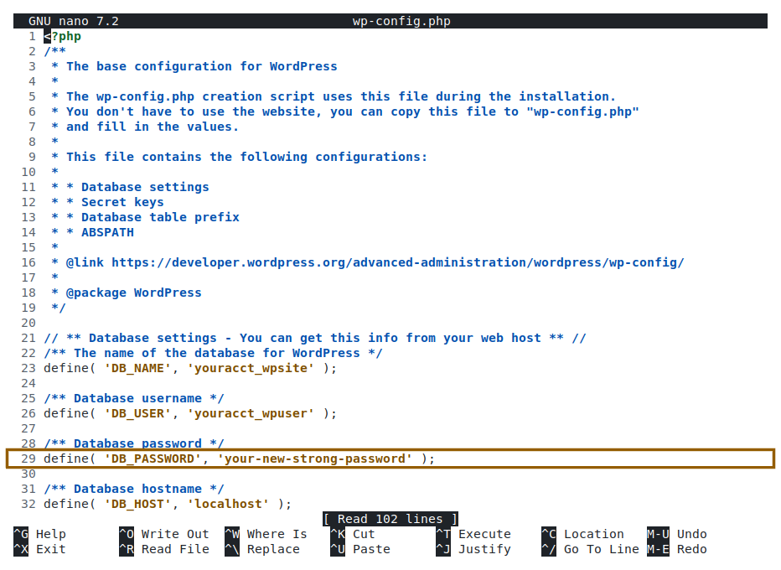Screen dimensions: 781x570
Task: Click line number 16 in the gutter
Action: point(28,262)
